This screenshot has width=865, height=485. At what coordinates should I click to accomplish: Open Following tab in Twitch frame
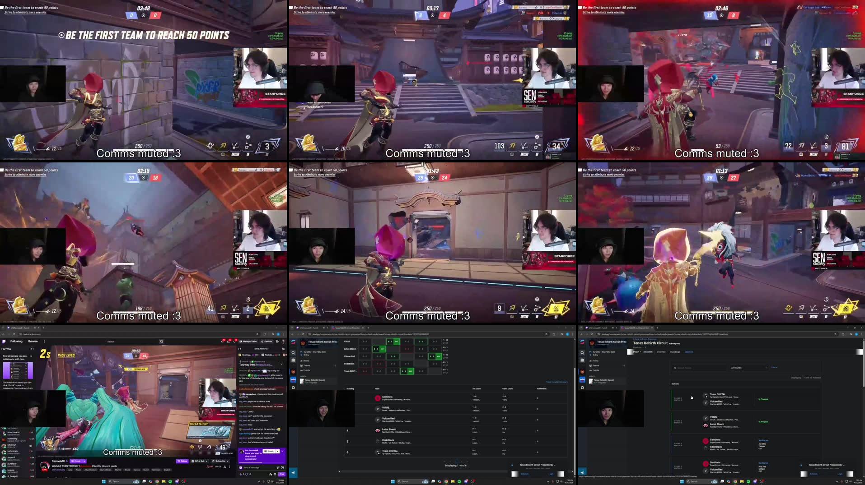[16, 341]
